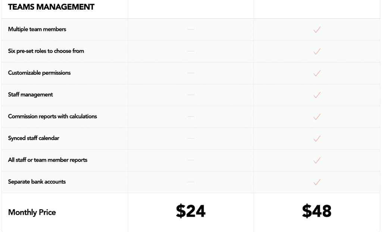Click the dash for Customizable permissions
The height and width of the screenshot is (232, 382).
pos(191,73)
